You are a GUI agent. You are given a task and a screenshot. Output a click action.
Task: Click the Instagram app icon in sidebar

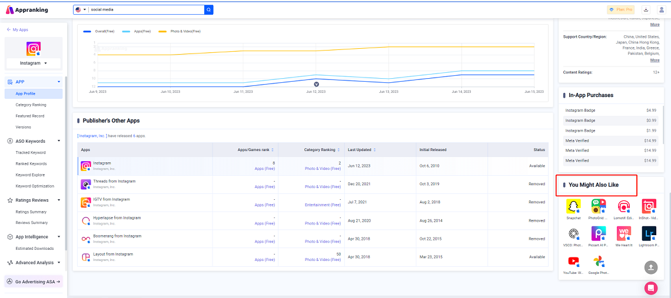click(34, 49)
